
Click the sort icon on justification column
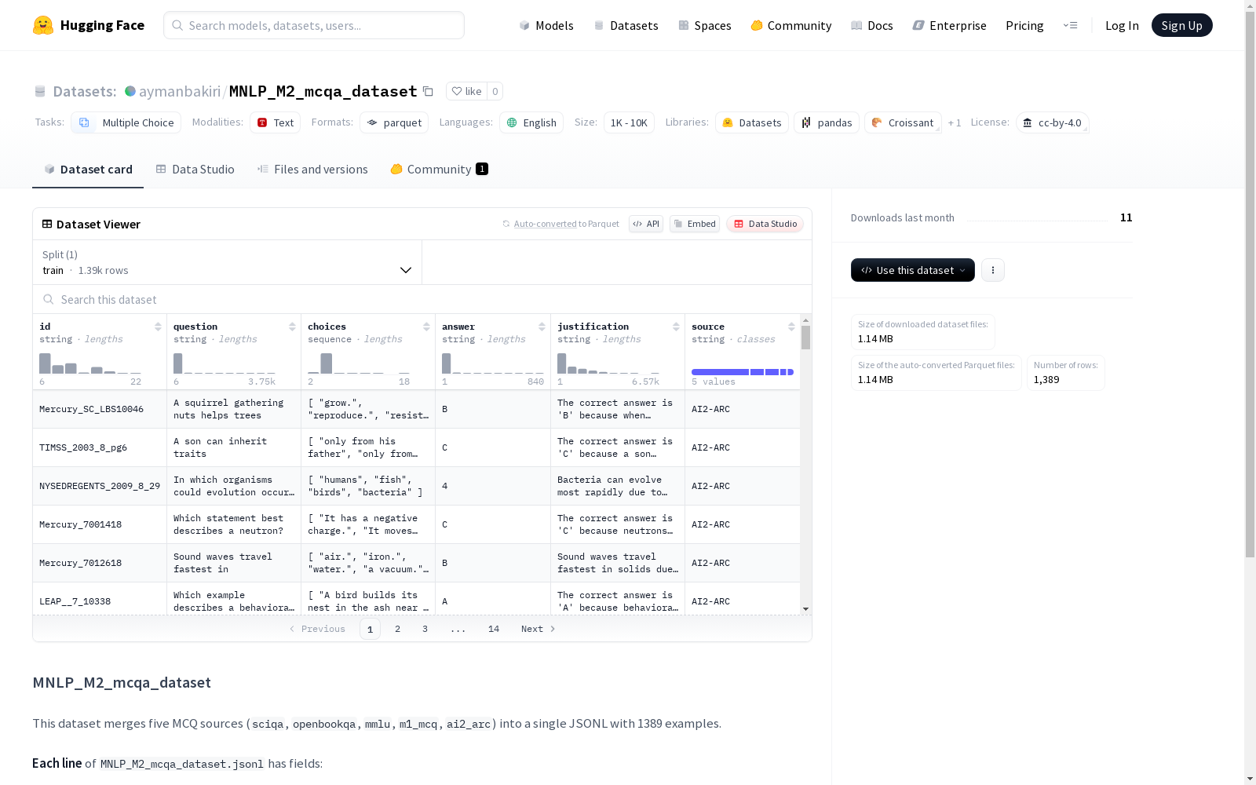tap(676, 327)
